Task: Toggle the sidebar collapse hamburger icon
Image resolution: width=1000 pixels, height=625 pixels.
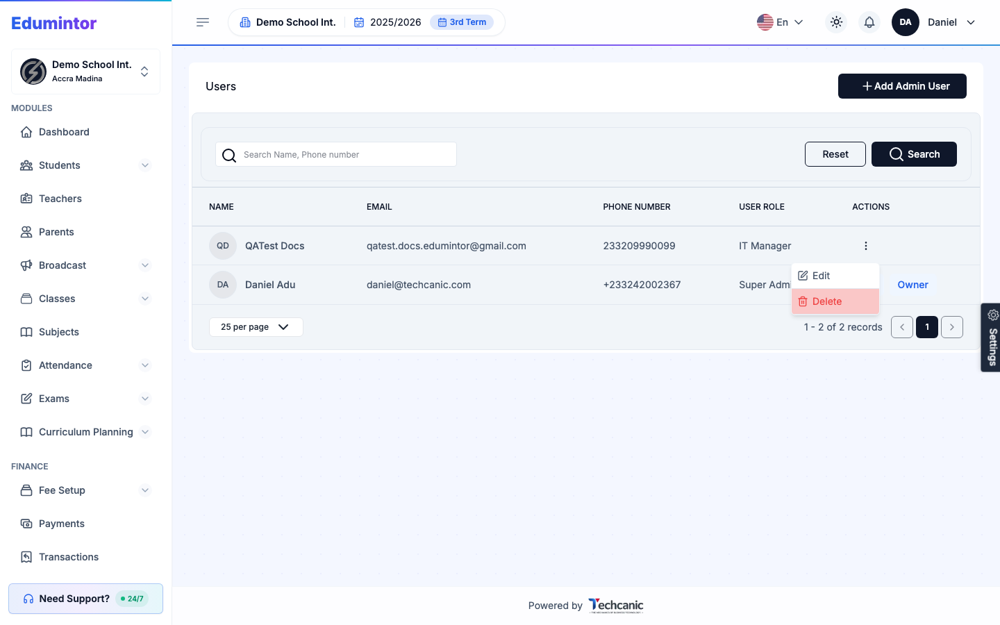Action: (x=203, y=22)
